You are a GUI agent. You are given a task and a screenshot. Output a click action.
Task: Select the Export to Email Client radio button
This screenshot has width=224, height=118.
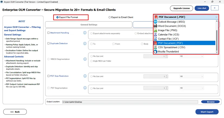pyautogui.click(x=110, y=17)
